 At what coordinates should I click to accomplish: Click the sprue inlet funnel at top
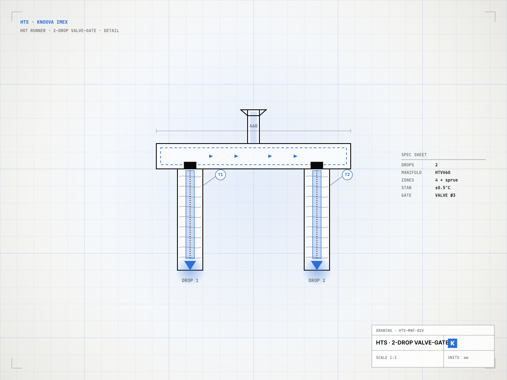[253, 113]
